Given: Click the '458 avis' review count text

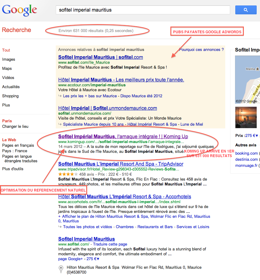Looking at the screenshot, I should click(87, 174).
